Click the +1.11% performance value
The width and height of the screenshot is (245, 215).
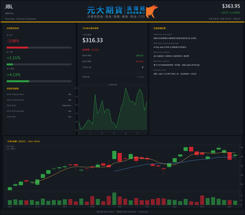point(14,58)
